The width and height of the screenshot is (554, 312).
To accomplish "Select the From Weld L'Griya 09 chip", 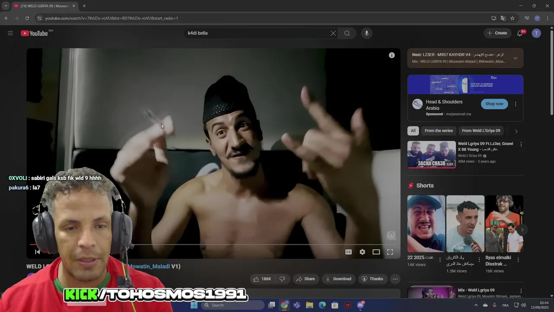I will point(481,130).
